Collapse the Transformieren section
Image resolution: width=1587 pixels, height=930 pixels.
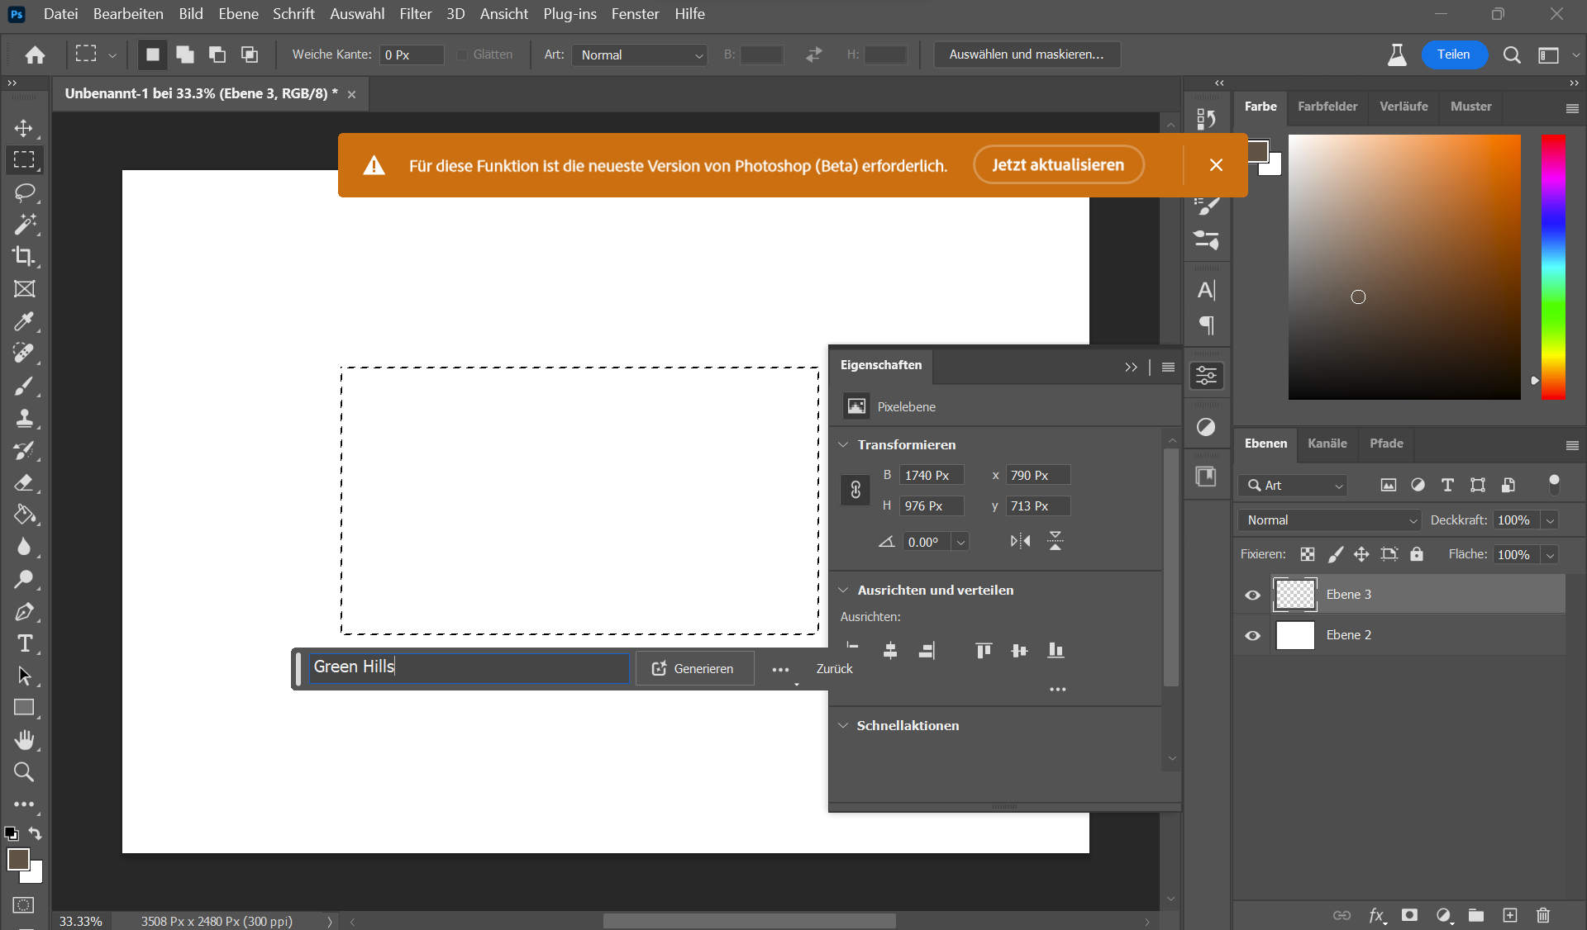(845, 444)
